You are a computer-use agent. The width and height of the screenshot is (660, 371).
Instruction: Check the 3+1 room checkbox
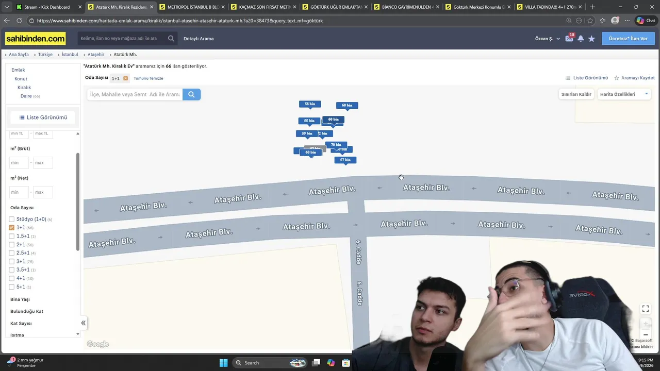(x=12, y=261)
